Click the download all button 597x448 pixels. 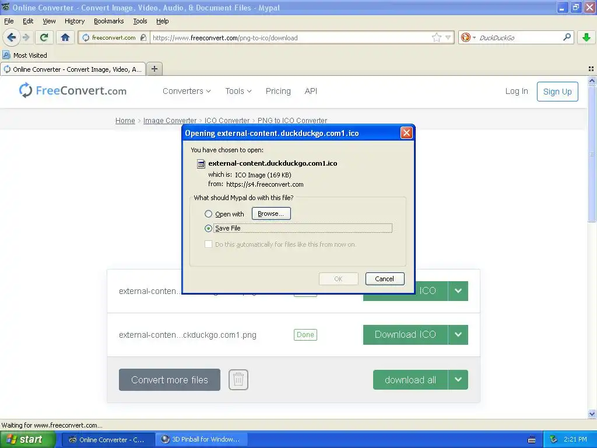[410, 380]
